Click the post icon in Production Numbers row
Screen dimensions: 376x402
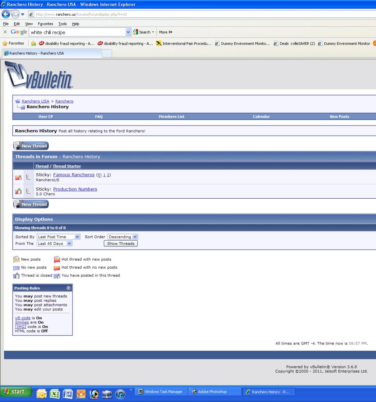[29, 191]
